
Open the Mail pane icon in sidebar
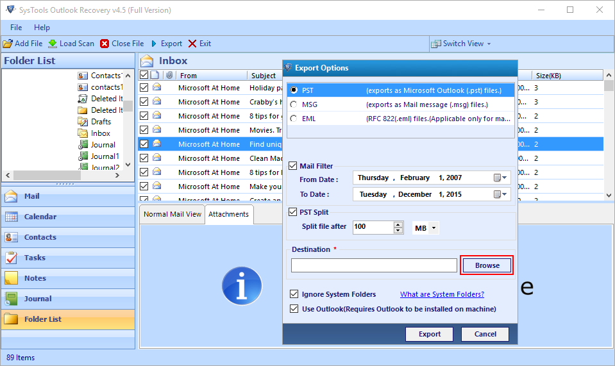click(11, 196)
